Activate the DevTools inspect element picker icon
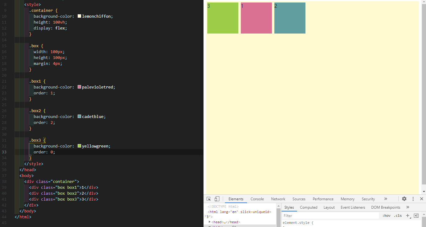This screenshot has width=426, height=227. tap(209, 199)
